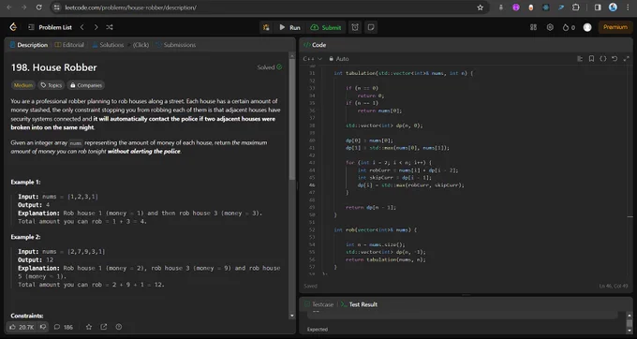Go to the previous problem arrow

pyautogui.click(x=82, y=27)
